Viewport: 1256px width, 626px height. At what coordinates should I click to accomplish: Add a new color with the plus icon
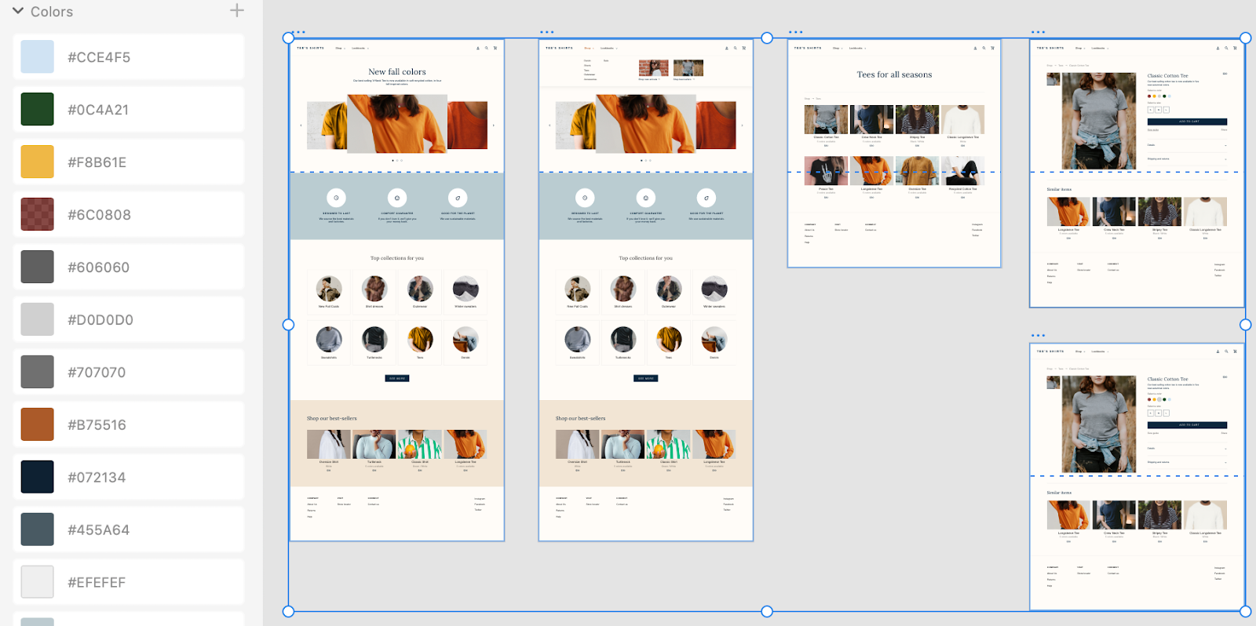[236, 11]
